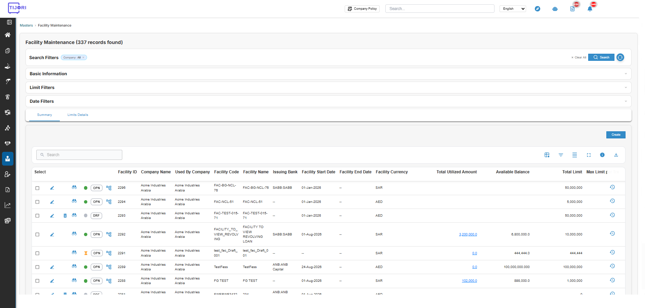Select checkbox for facility 2289
The height and width of the screenshot is (308, 645).
coord(37,267)
